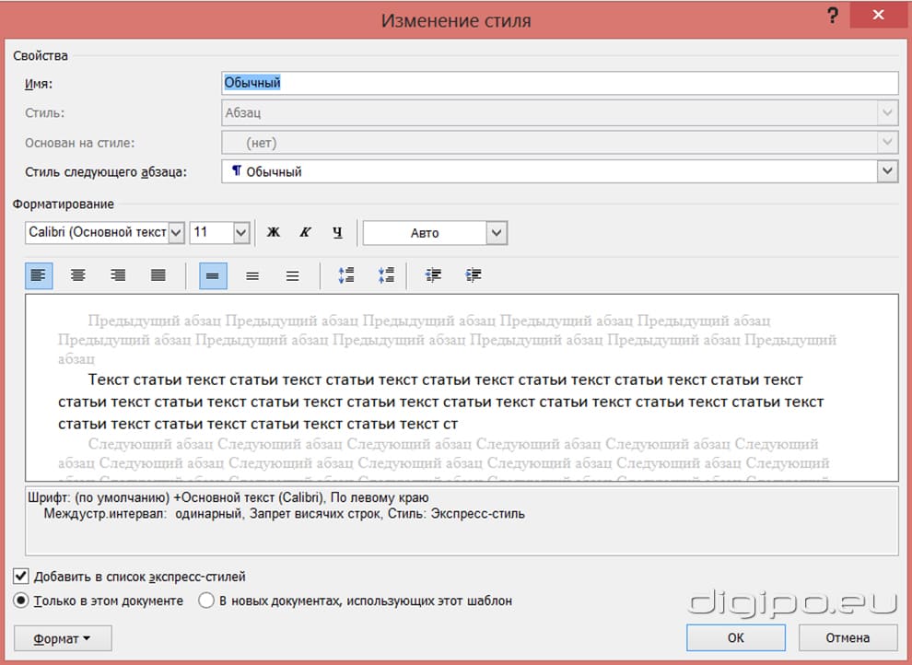Select Только в этом документе radio option
This screenshot has width=912, height=665.
[x=21, y=601]
